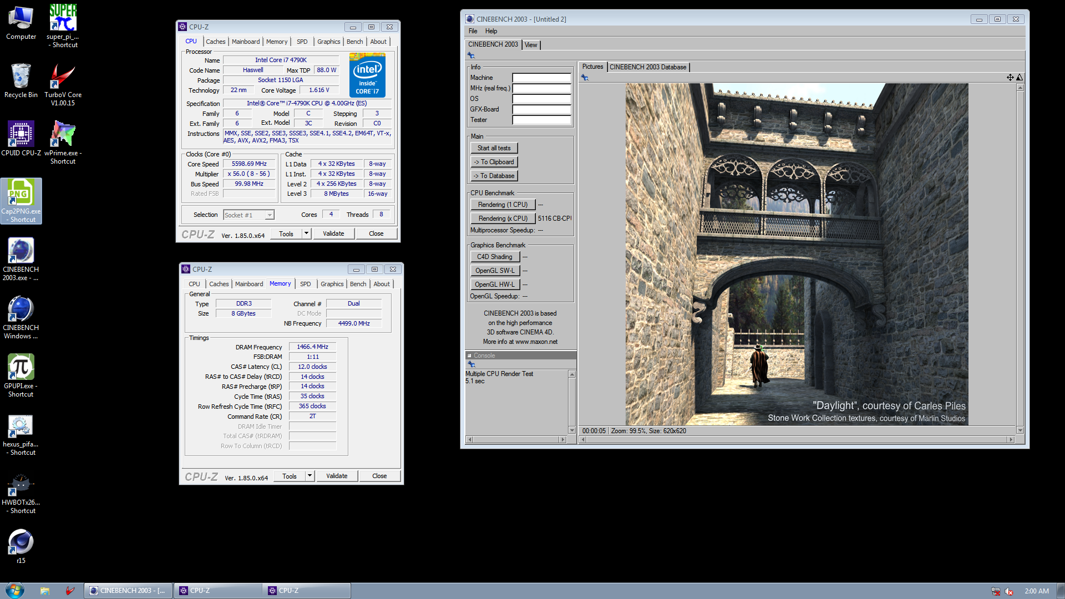Click picture viewer vertical scrollbar down arrow
Viewport: 1065px width, 599px height.
click(1020, 430)
